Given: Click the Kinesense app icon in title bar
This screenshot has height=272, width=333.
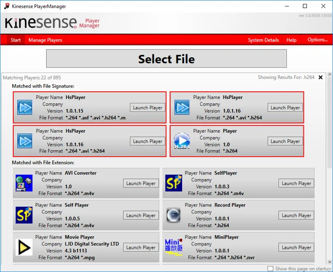Looking at the screenshot, I should [x=7, y=6].
